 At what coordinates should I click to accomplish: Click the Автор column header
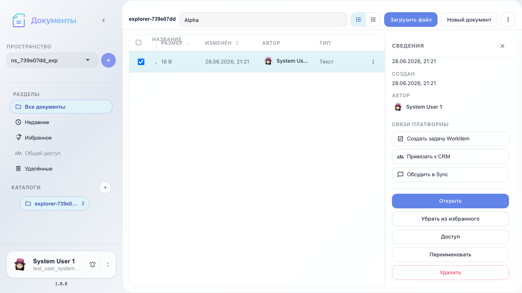[271, 43]
